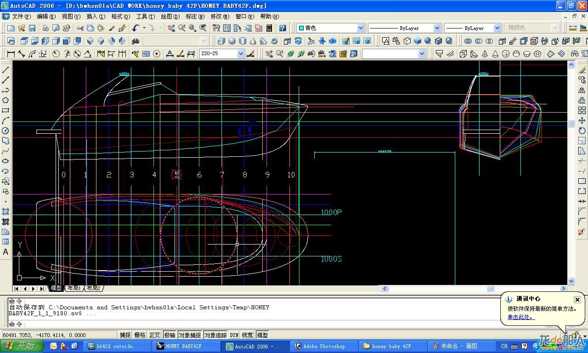The height and width of the screenshot is (353, 588).
Task: Click the Camera view icon
Action: coord(136,41)
